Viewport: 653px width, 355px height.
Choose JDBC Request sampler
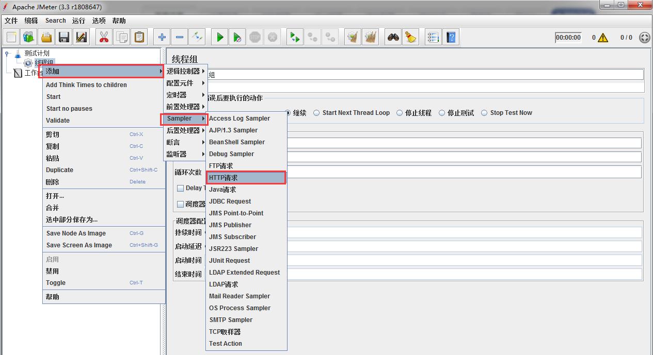point(246,201)
